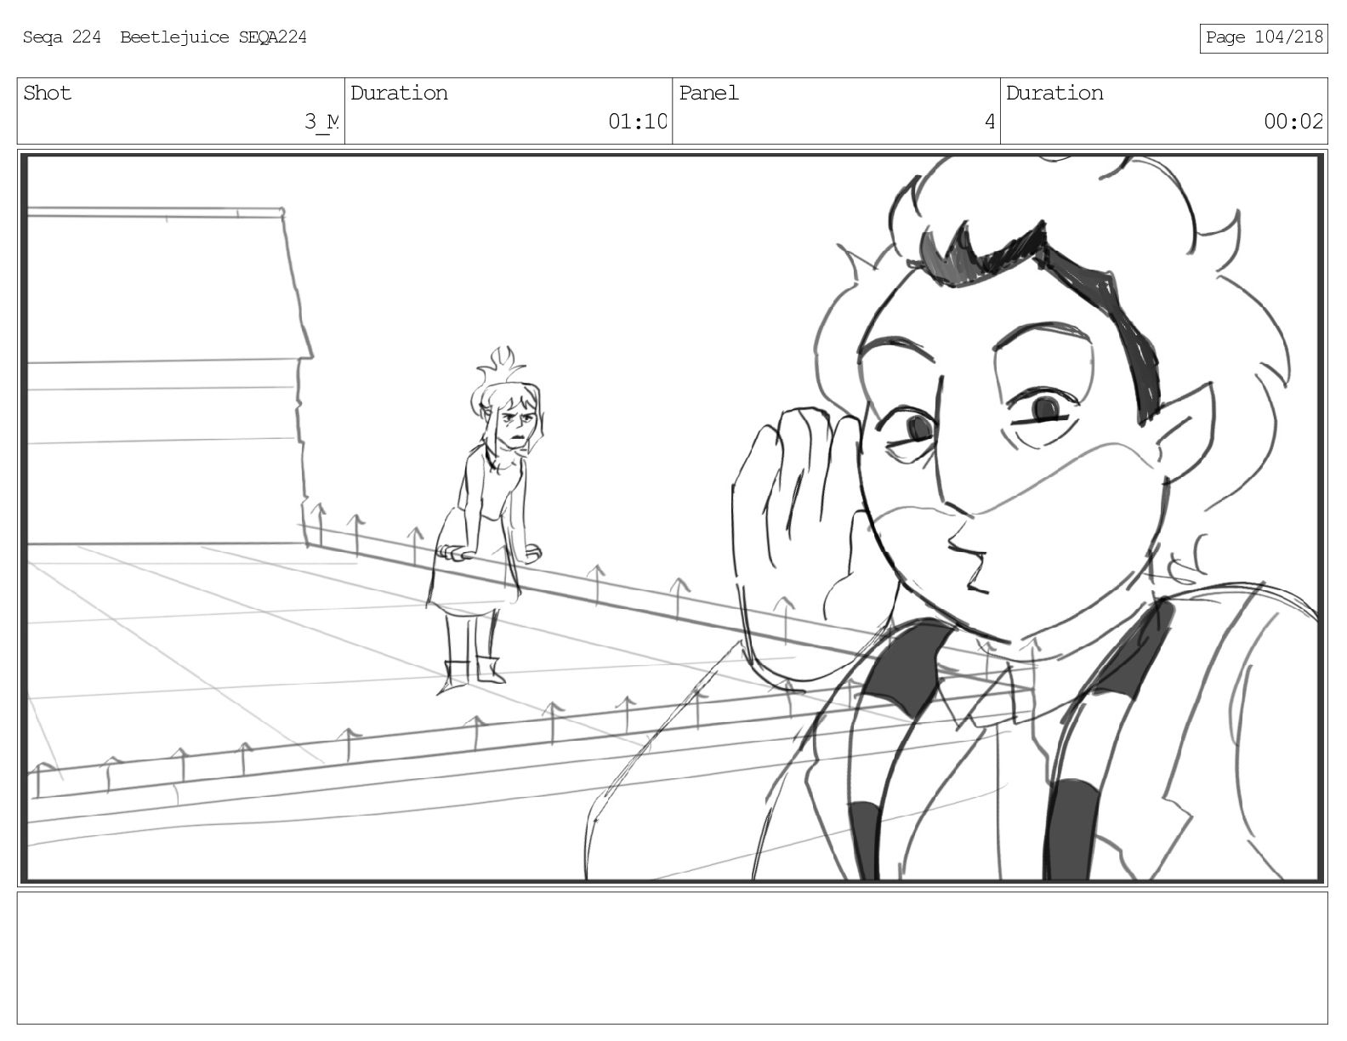Click the shot duration value '01:10'
The height and width of the screenshot is (1041, 1347).
[x=638, y=122]
